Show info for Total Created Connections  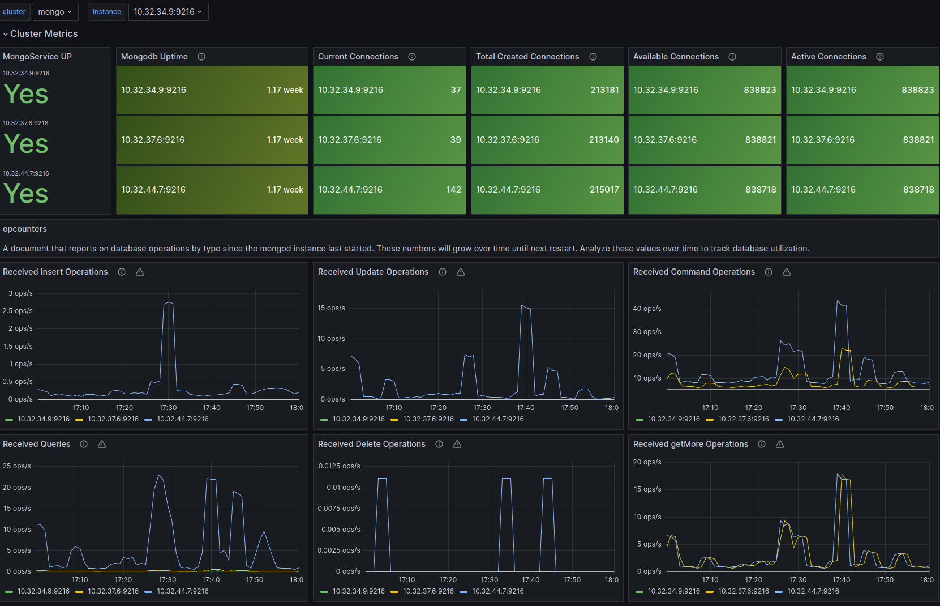point(593,57)
